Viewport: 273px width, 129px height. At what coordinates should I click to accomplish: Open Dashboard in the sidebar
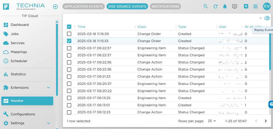click(20, 25)
